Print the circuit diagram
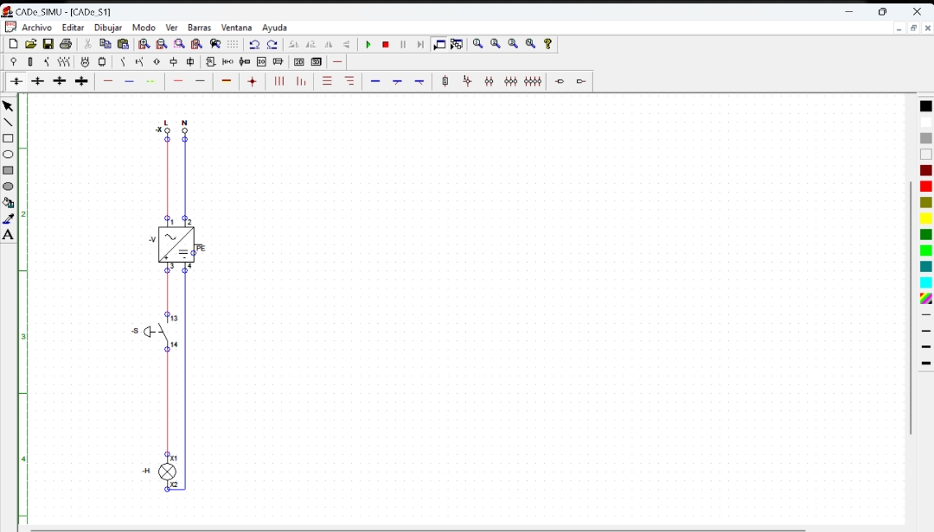 click(66, 44)
